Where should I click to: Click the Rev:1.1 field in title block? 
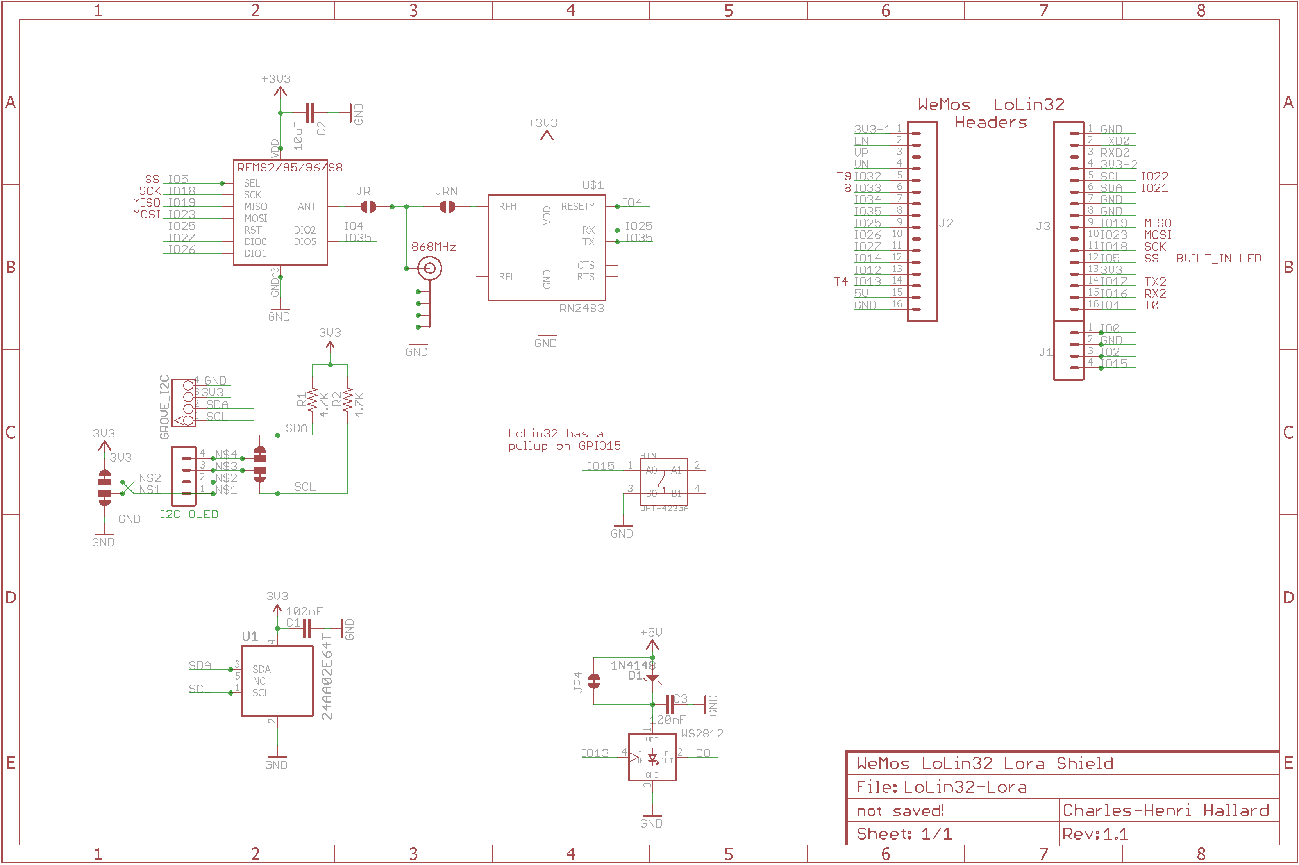coord(1095,834)
